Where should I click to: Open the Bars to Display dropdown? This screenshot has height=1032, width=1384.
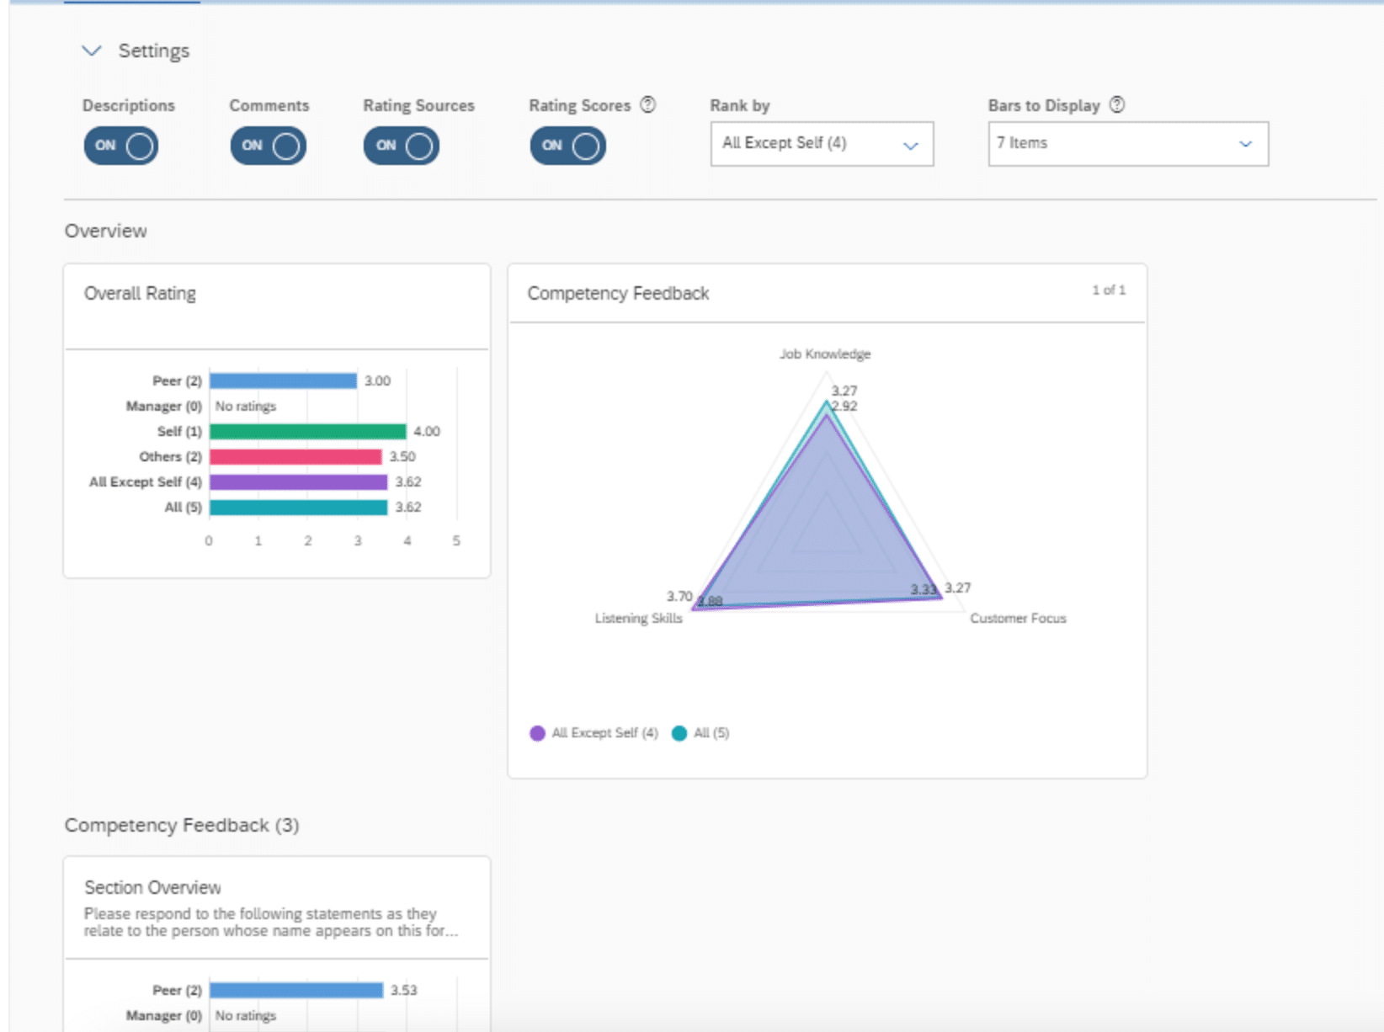[1128, 143]
